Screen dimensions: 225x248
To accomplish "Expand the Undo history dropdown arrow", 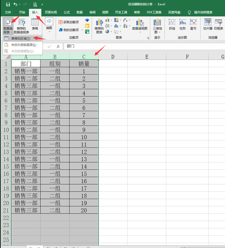I will click(20, 5).
